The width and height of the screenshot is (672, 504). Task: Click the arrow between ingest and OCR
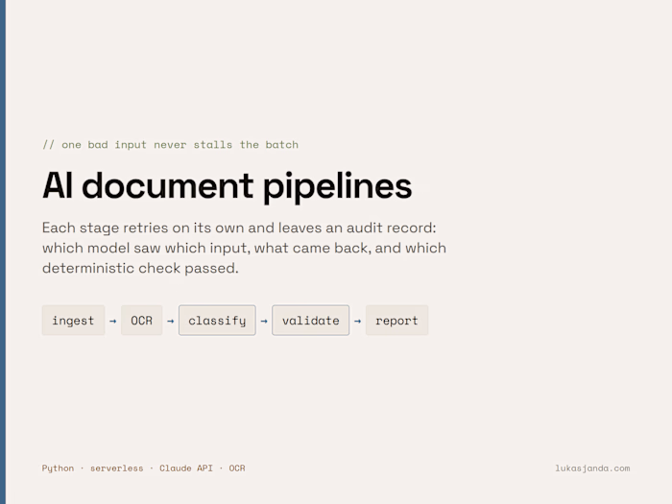pos(112,321)
